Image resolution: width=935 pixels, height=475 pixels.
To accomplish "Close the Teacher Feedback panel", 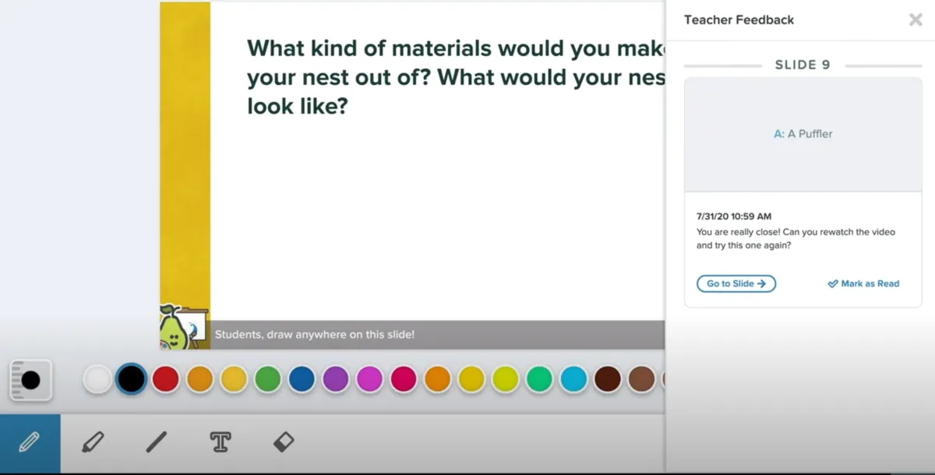I will (916, 20).
